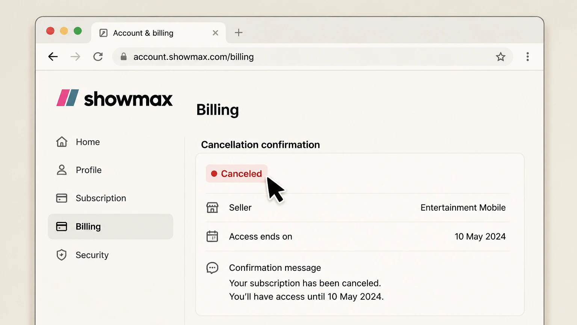Maximize the window with the green button
This screenshot has width=577, height=325.
(78, 31)
